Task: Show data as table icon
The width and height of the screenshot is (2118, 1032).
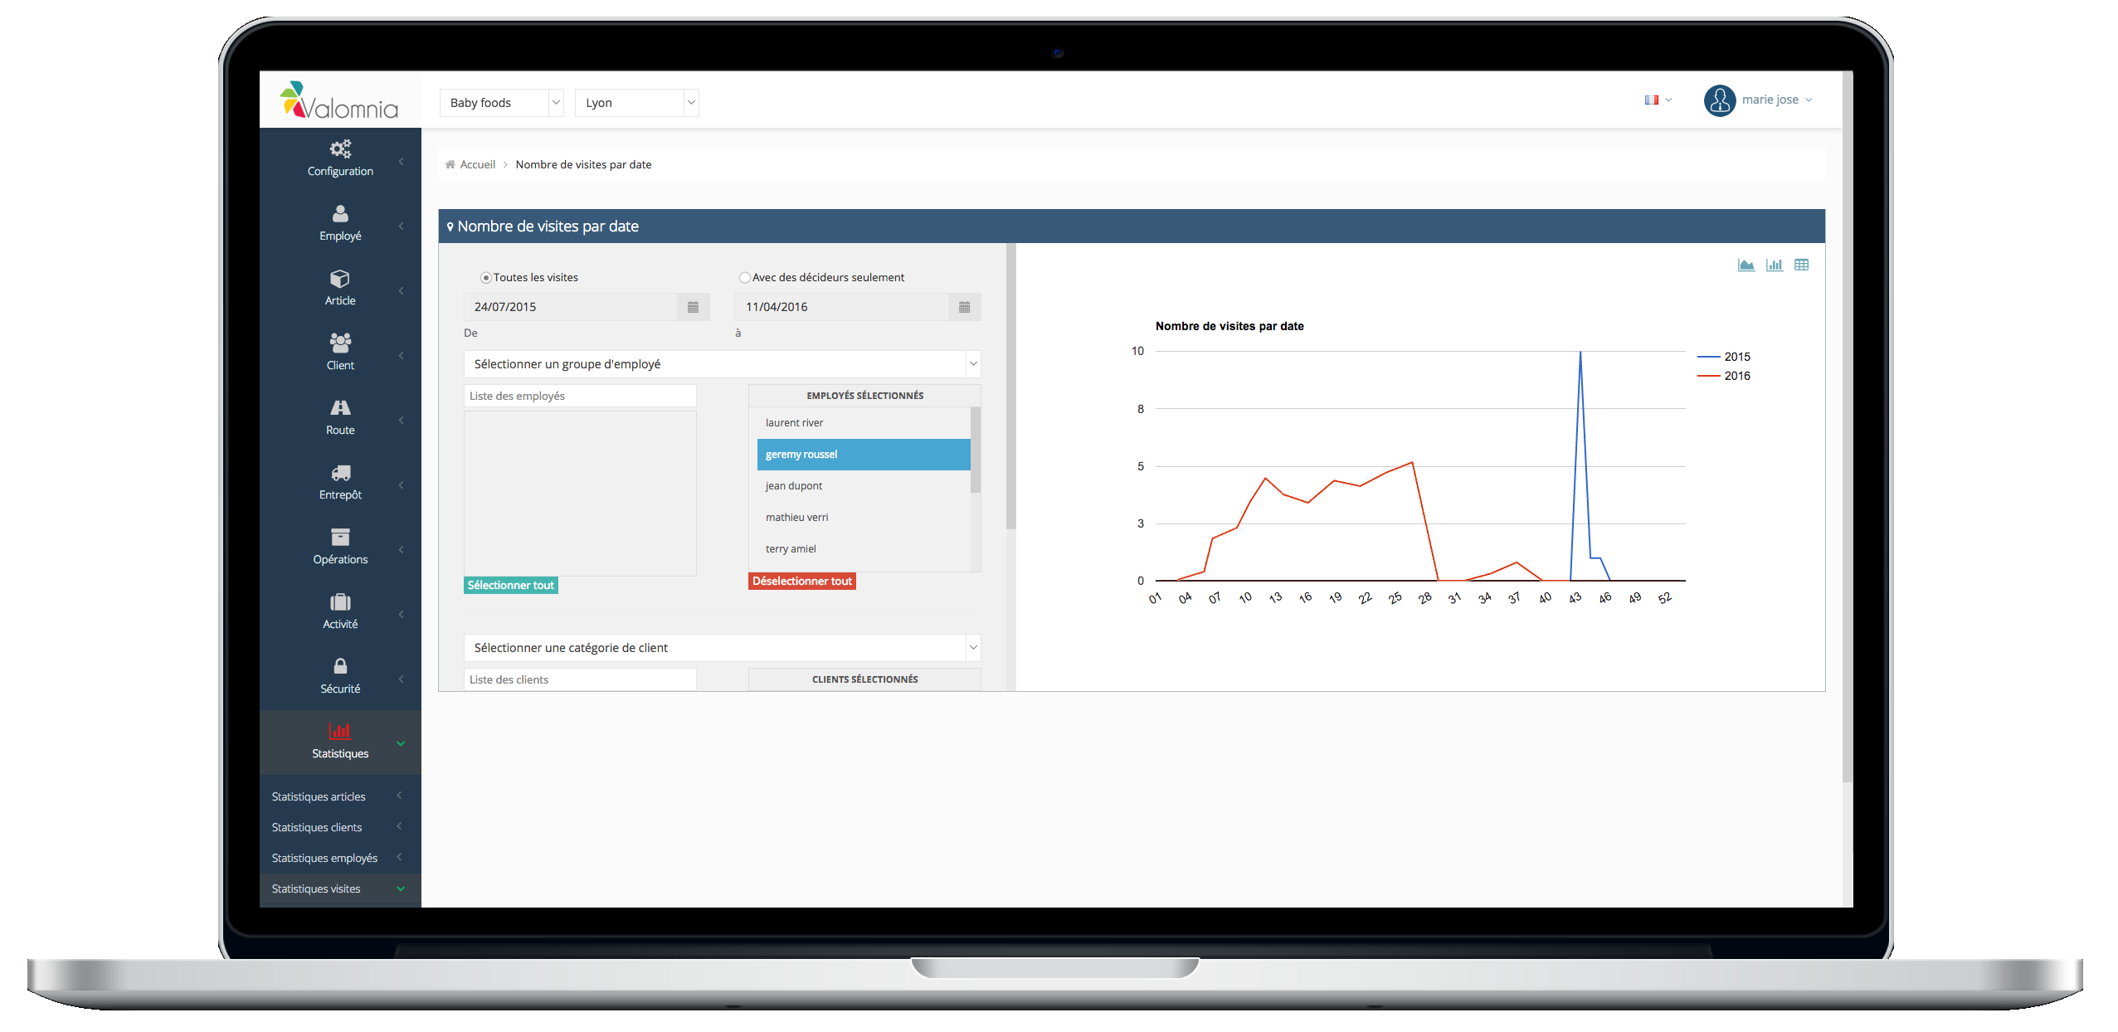Action: (x=1801, y=265)
